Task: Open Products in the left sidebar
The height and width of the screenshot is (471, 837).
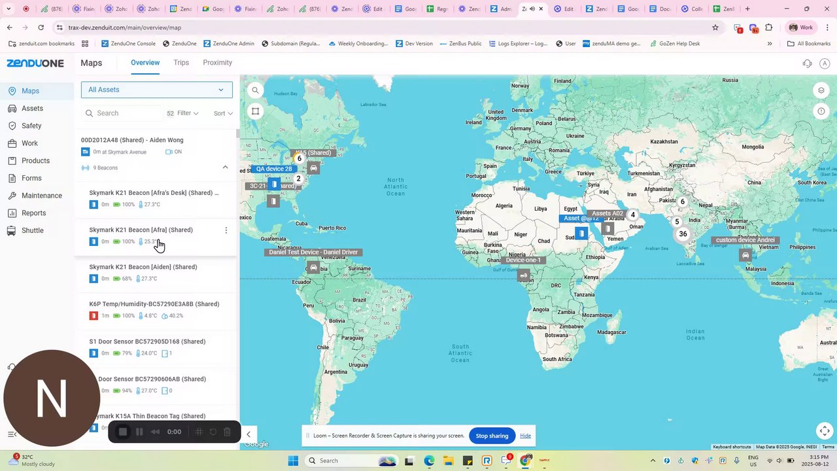Action: (x=35, y=161)
